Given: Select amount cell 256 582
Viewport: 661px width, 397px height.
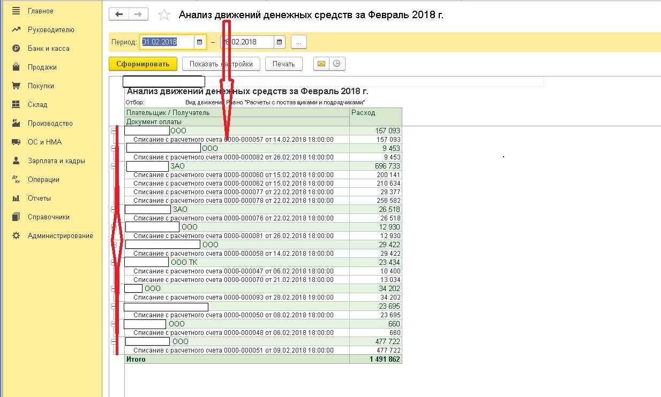Looking at the screenshot, I should pyautogui.click(x=375, y=200).
